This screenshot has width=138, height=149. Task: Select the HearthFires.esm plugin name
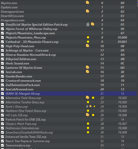[x=12, y=16]
